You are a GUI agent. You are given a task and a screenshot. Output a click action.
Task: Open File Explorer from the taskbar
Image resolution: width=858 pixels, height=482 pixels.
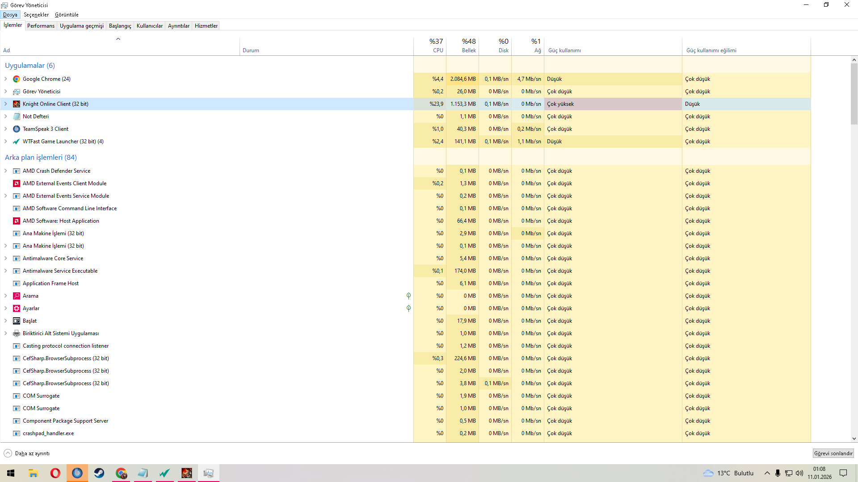[x=33, y=473]
